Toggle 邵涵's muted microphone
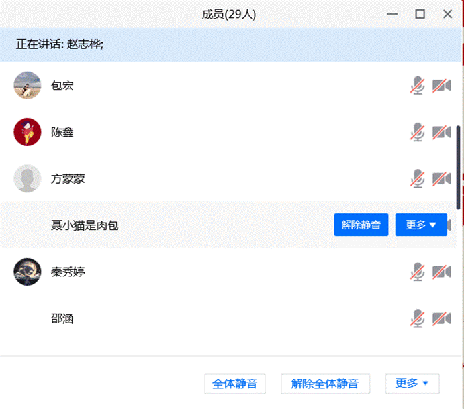The image size is (464, 409). 417,318
